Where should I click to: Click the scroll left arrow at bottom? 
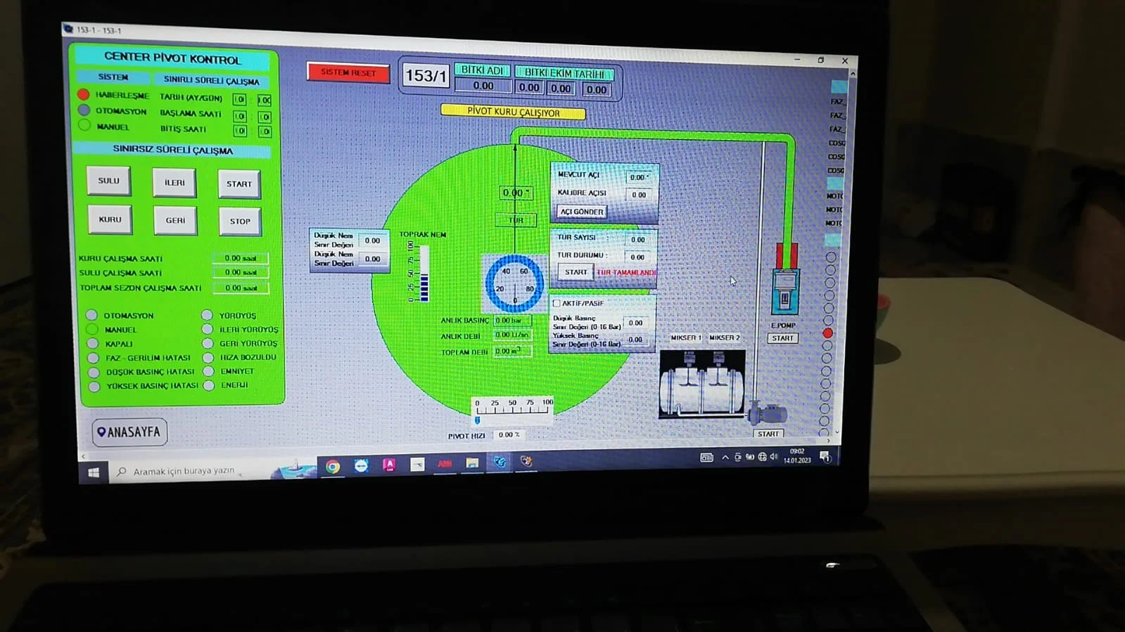(x=84, y=456)
